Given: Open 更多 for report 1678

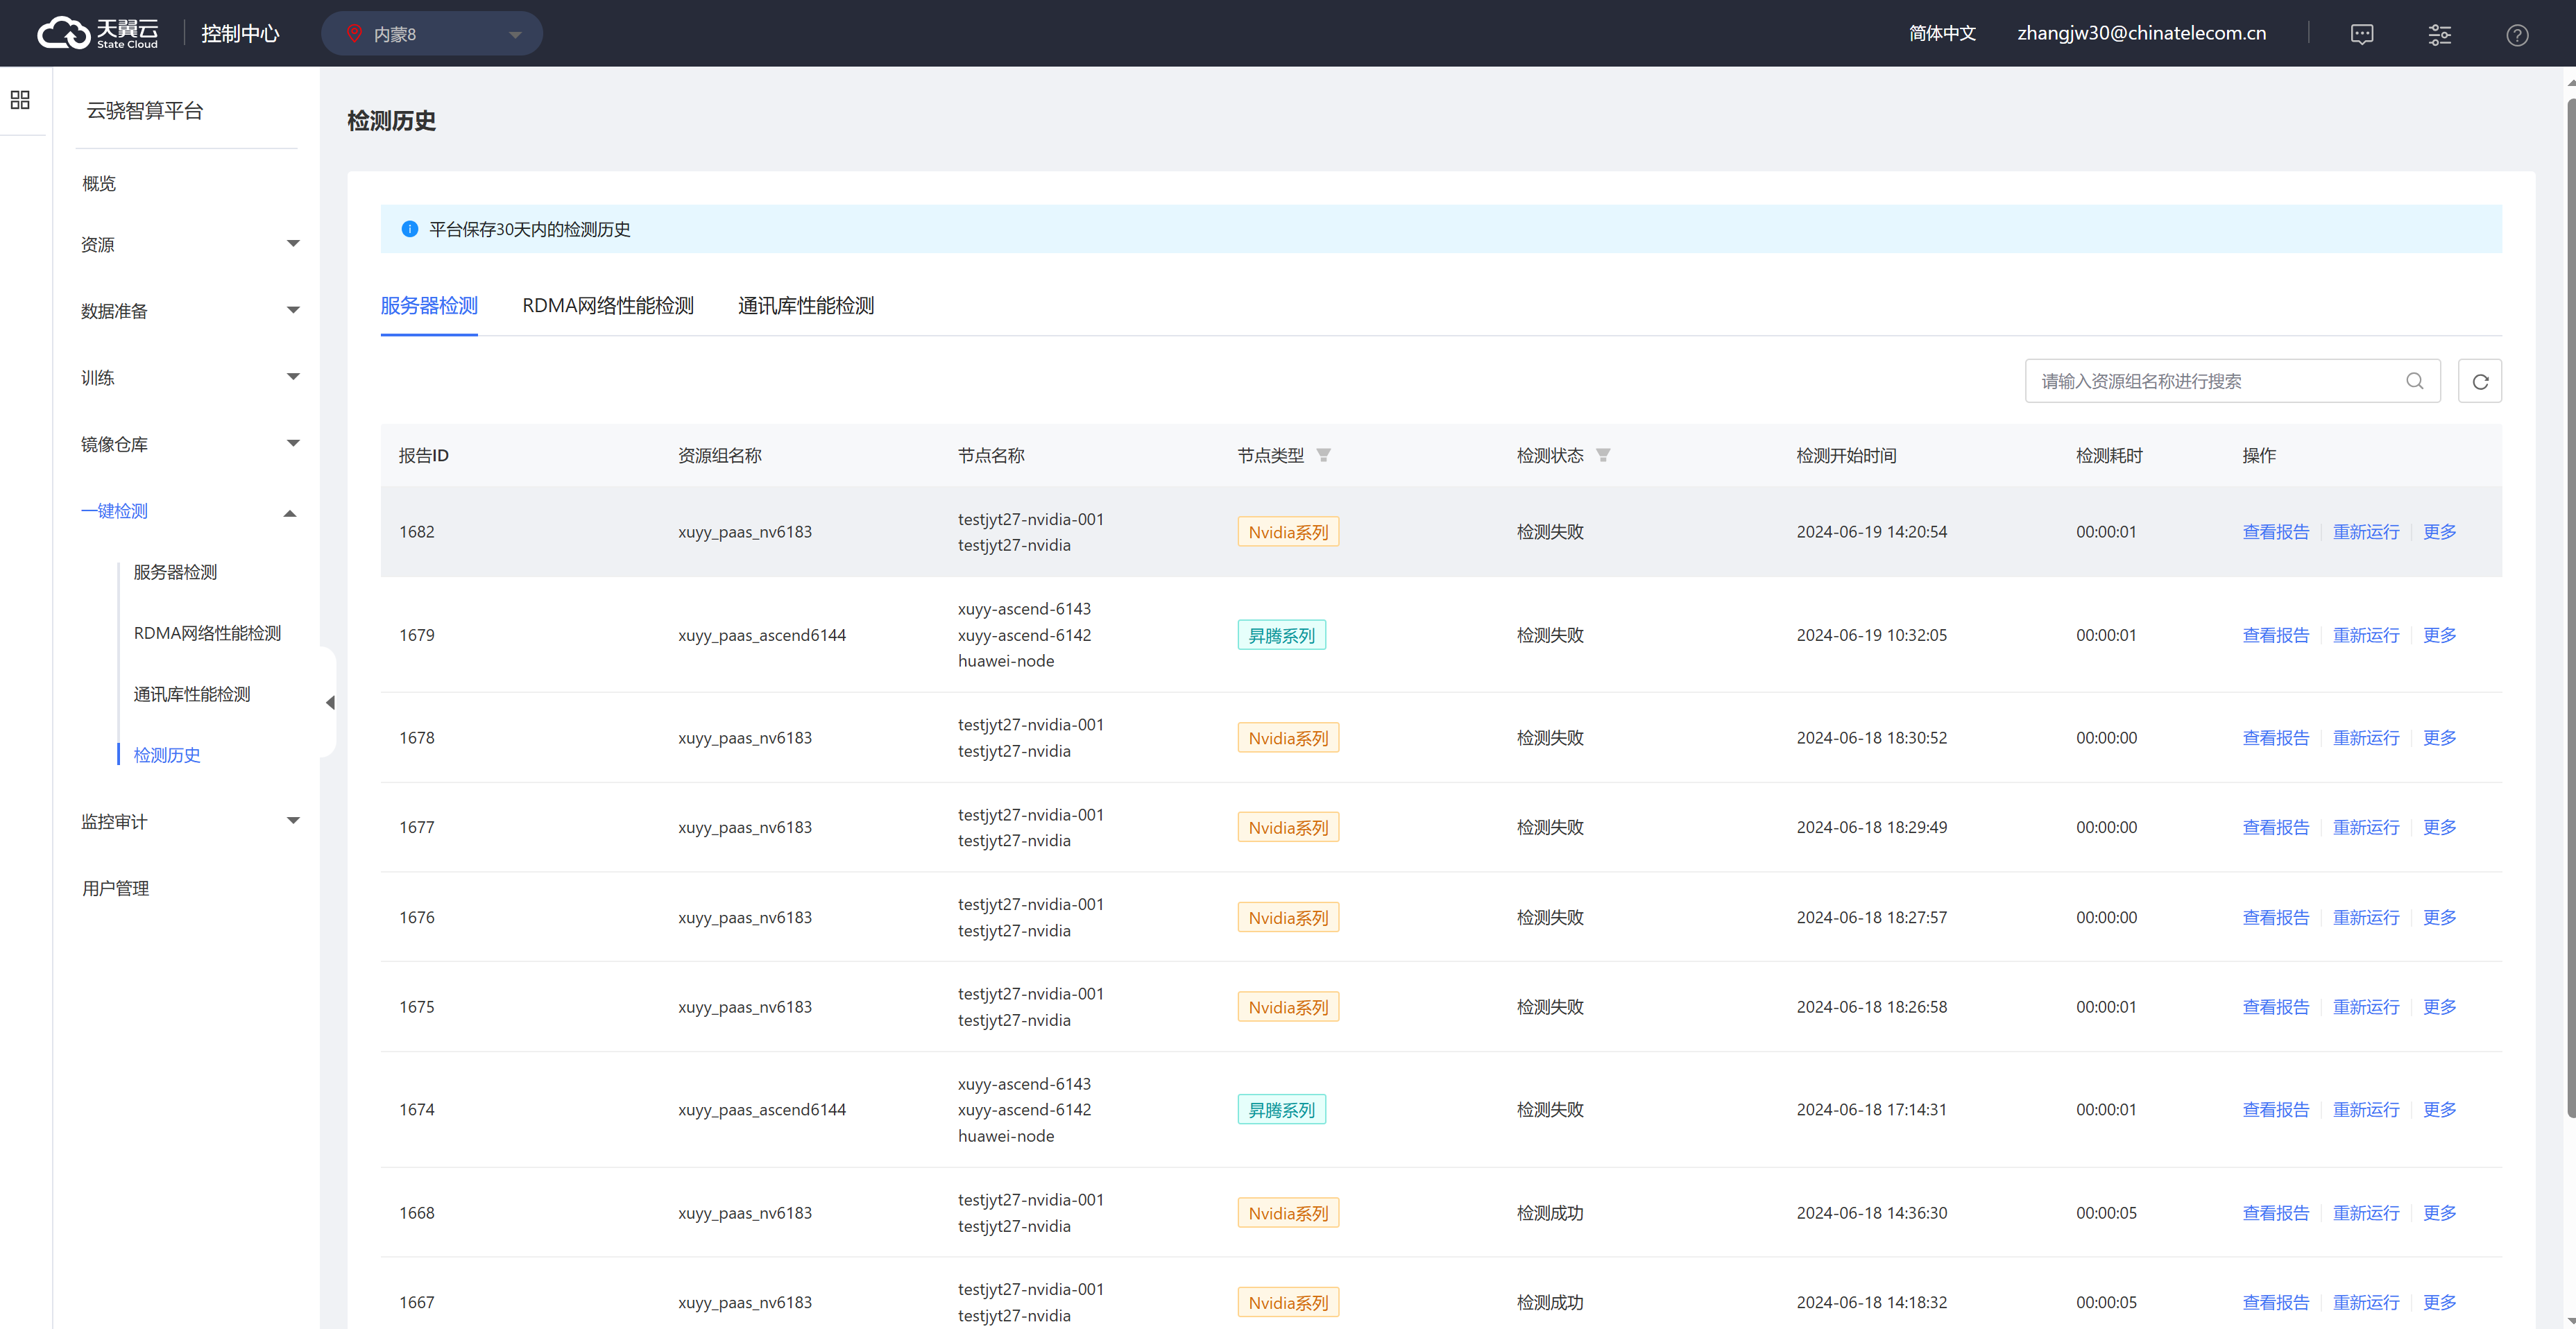Looking at the screenshot, I should pos(2440,738).
